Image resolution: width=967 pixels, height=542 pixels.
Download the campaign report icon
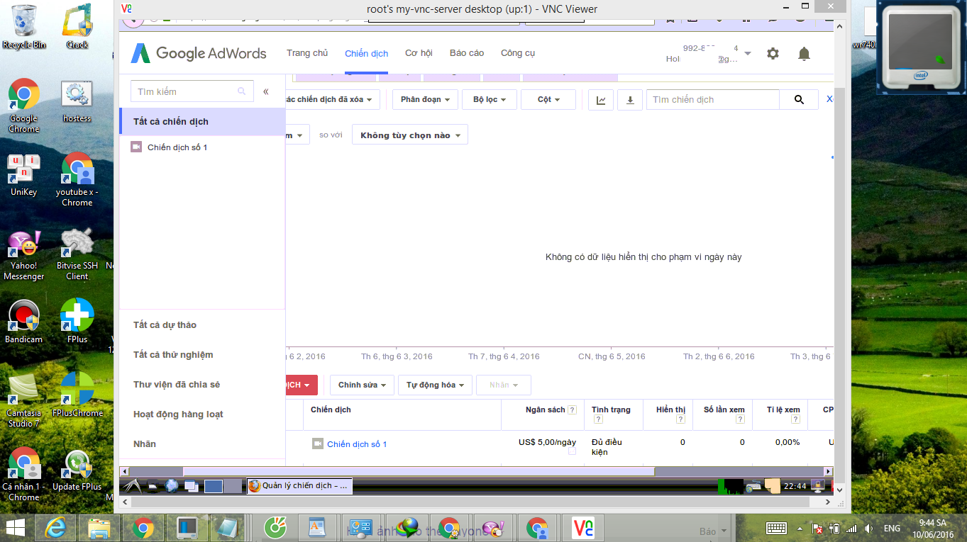pyautogui.click(x=630, y=100)
